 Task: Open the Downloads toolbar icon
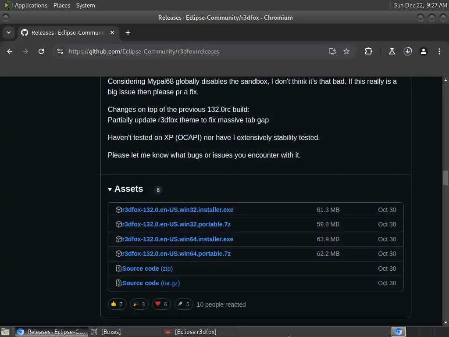[408, 51]
